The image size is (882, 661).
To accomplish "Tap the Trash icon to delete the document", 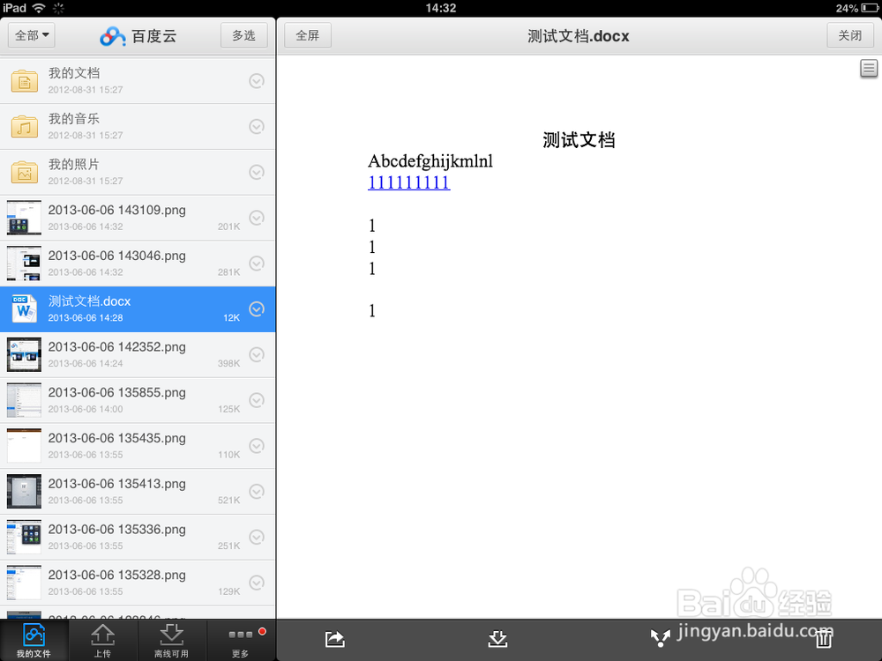I will click(824, 639).
